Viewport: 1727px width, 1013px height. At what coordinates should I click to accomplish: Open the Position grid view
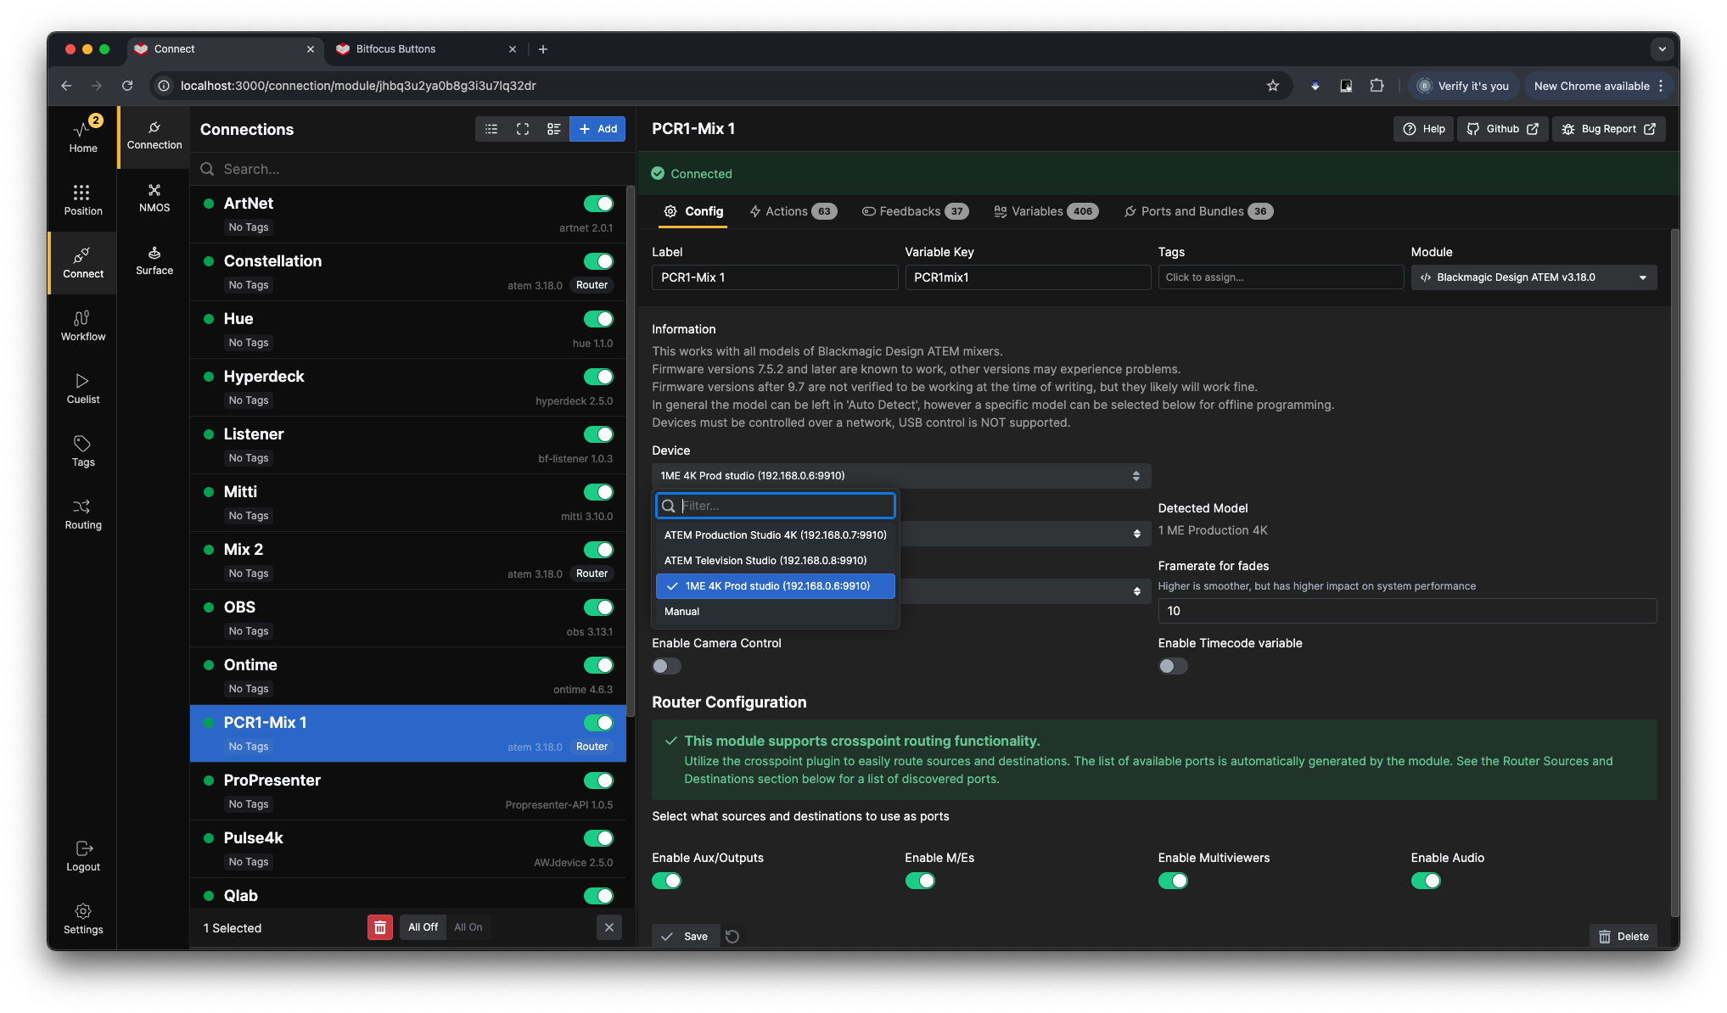click(83, 199)
